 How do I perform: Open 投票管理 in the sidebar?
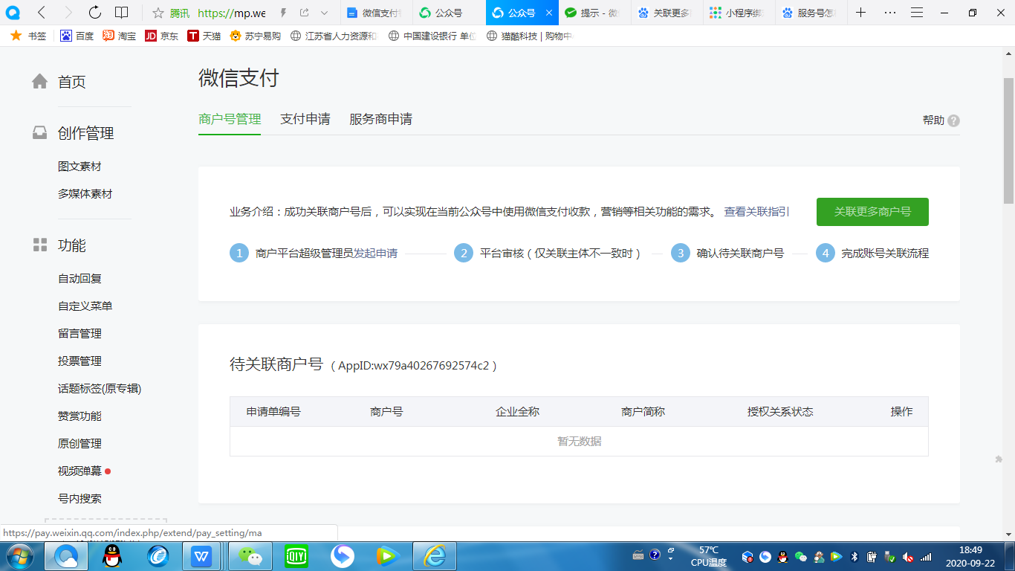(x=80, y=361)
